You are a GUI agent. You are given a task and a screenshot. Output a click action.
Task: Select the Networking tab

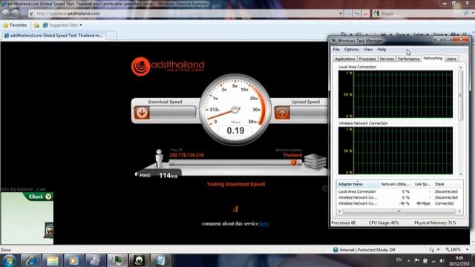point(433,58)
